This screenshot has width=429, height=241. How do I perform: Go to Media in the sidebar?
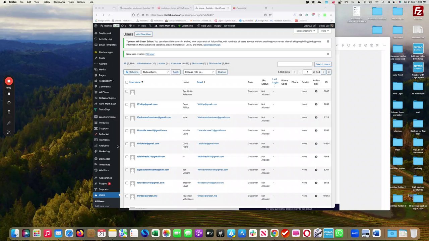point(102,69)
